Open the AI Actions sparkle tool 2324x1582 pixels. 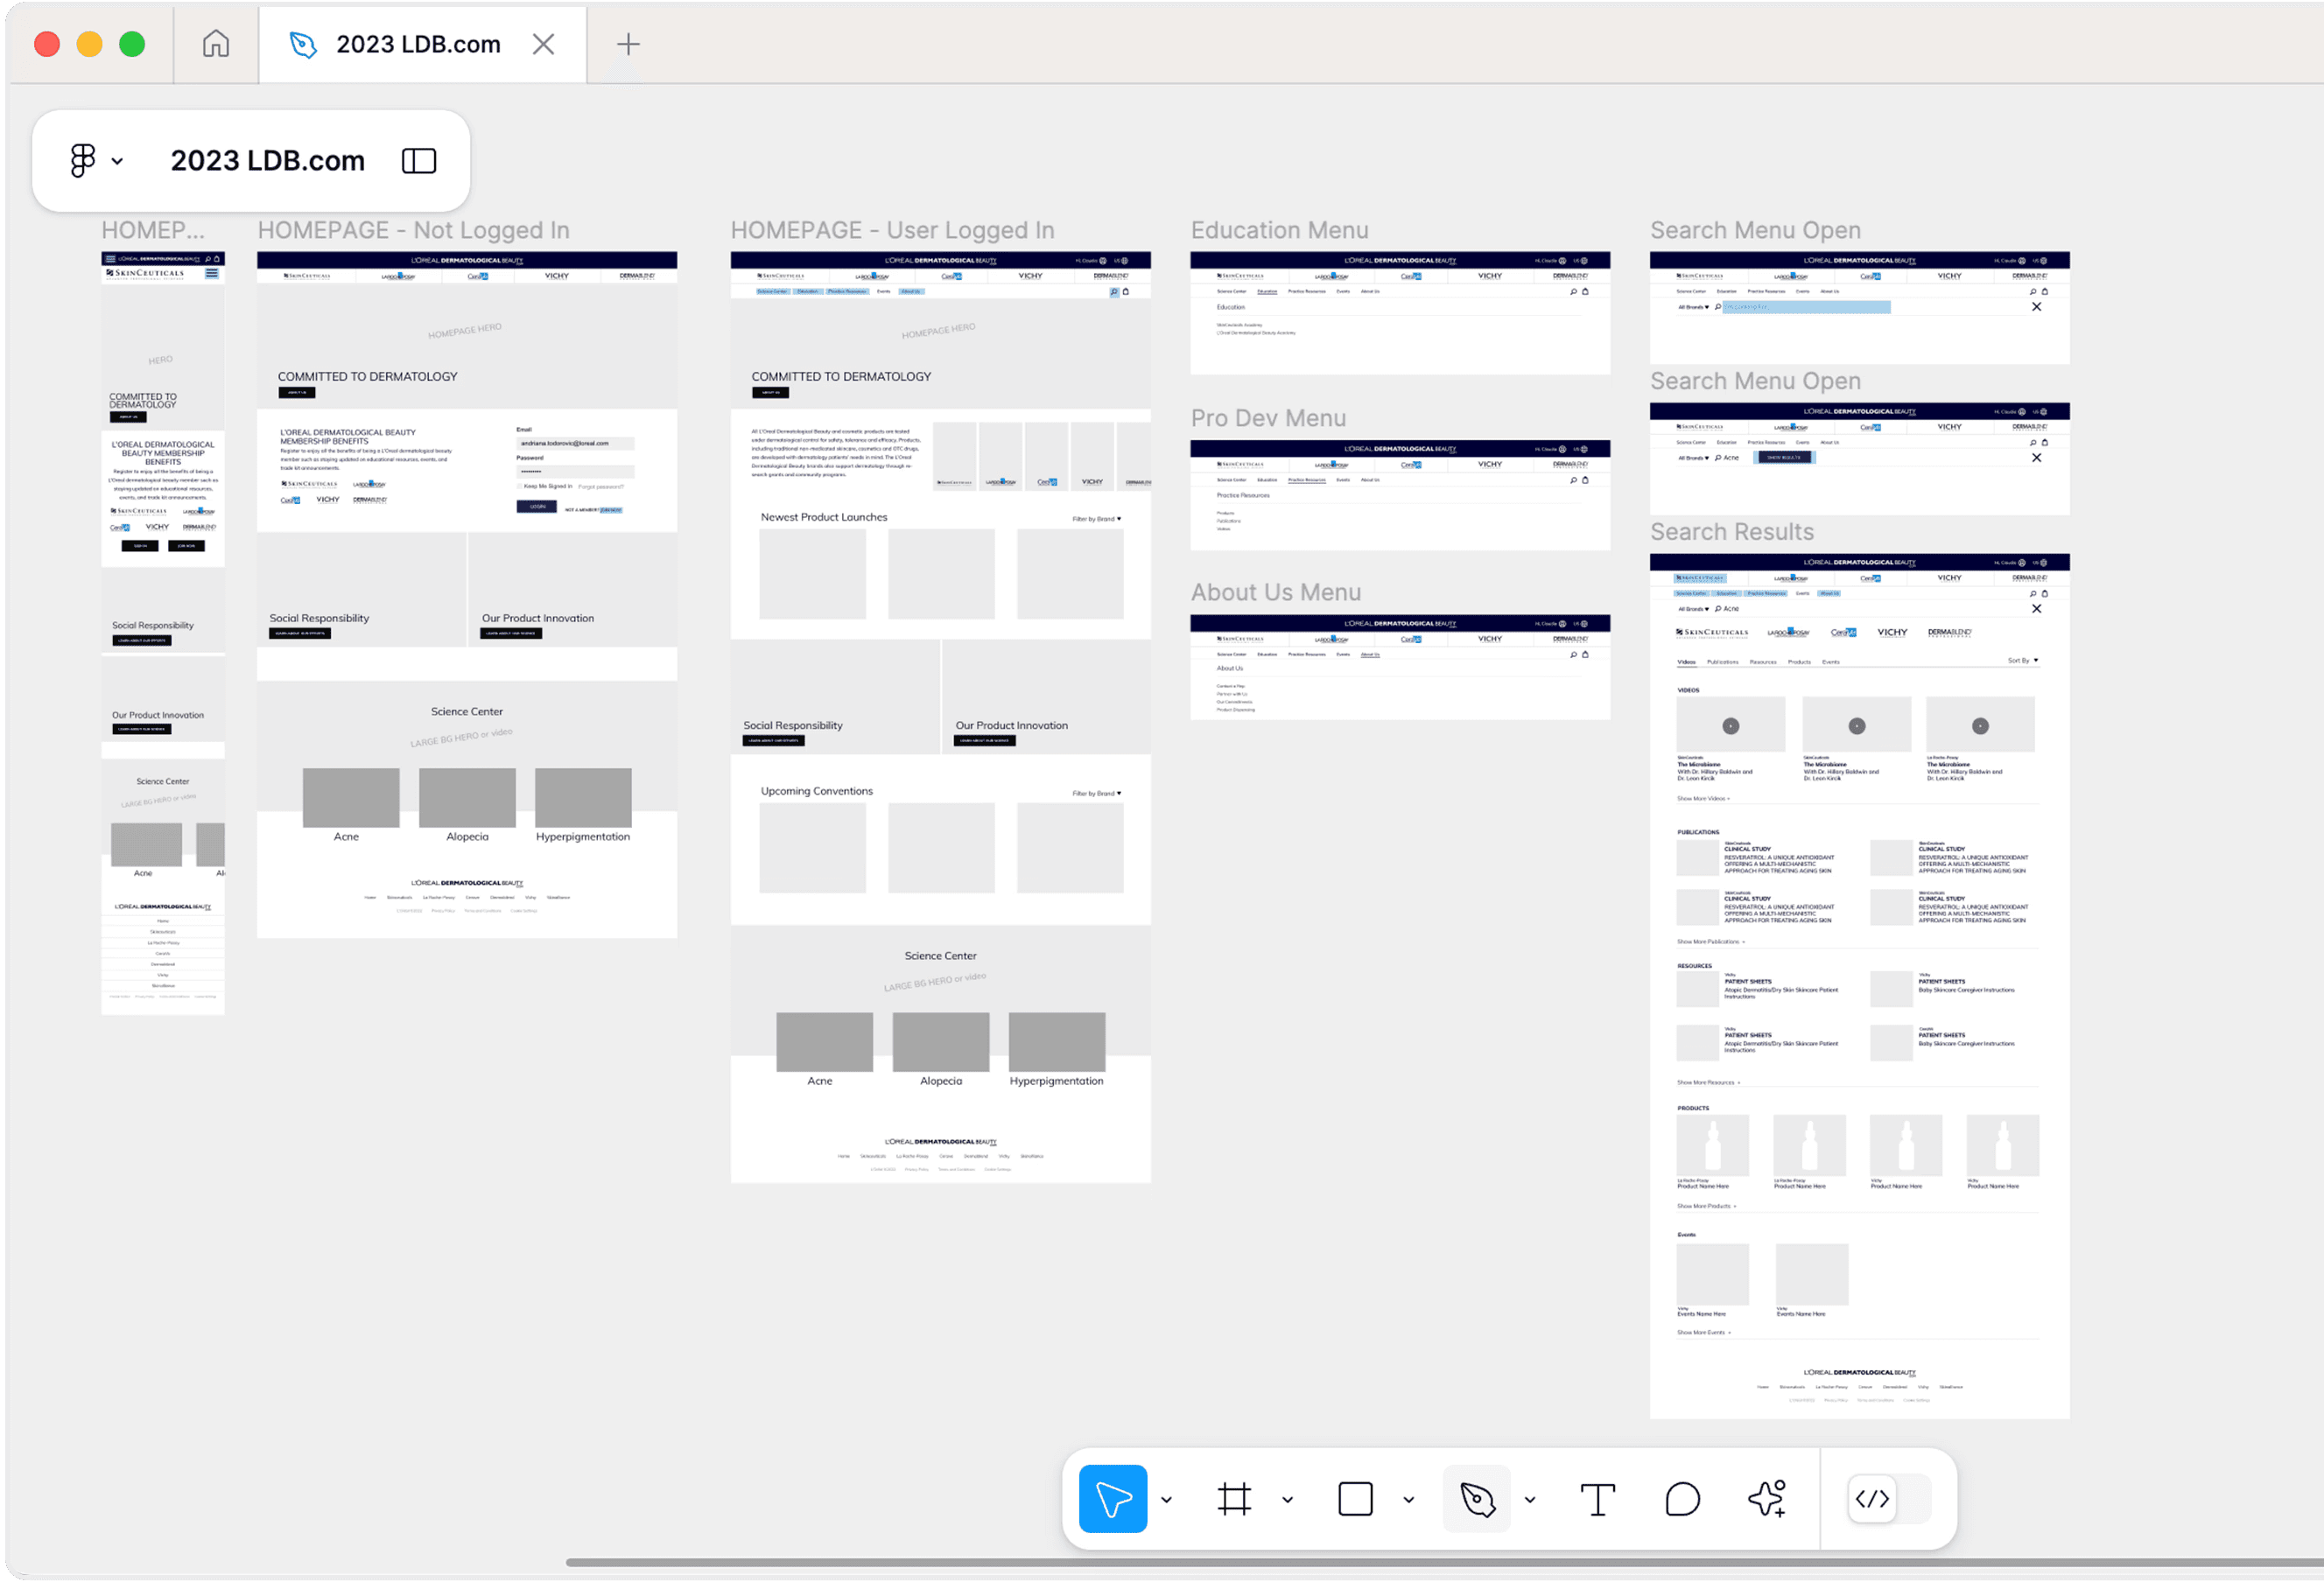point(1767,1498)
